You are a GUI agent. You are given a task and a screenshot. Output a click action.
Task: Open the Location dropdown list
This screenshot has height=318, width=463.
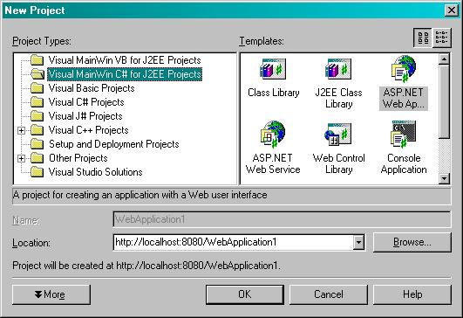pyautogui.click(x=358, y=243)
